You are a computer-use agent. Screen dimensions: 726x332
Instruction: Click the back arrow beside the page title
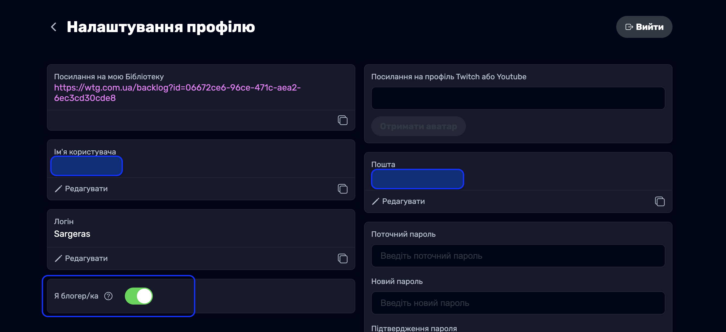click(54, 27)
